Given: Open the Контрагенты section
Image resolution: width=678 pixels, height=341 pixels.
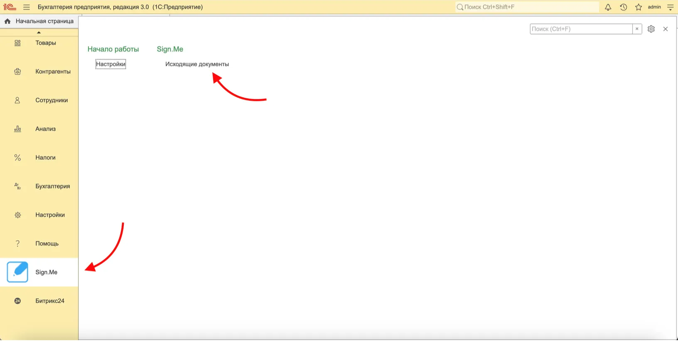Looking at the screenshot, I should (x=53, y=71).
